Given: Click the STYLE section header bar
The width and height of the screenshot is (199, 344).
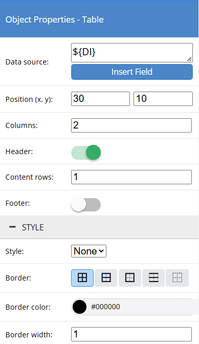Looking at the screenshot, I should (x=99, y=227).
